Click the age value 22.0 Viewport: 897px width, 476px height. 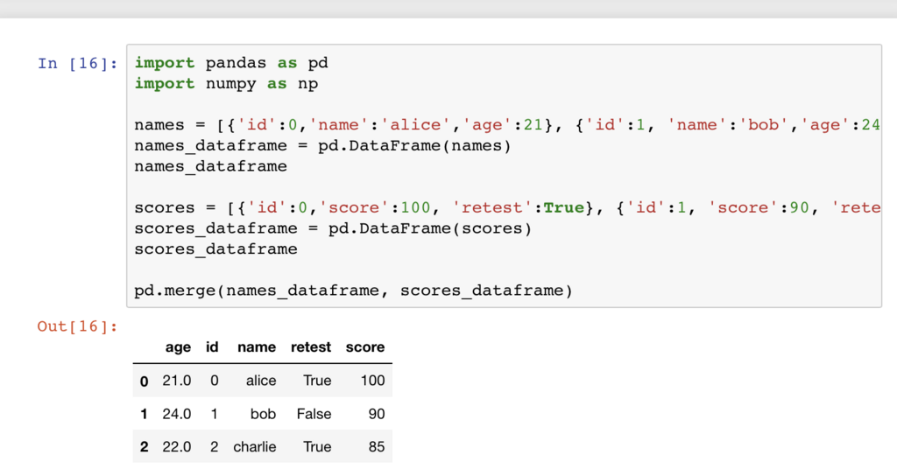tap(177, 447)
